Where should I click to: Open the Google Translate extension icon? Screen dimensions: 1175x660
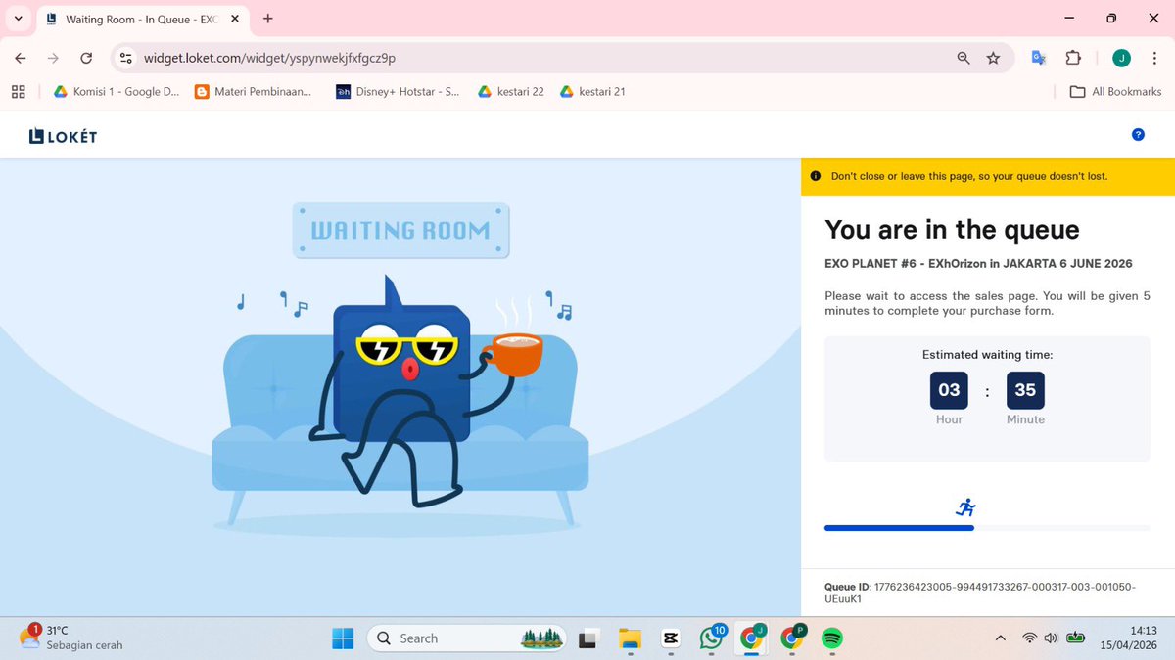pos(1040,59)
